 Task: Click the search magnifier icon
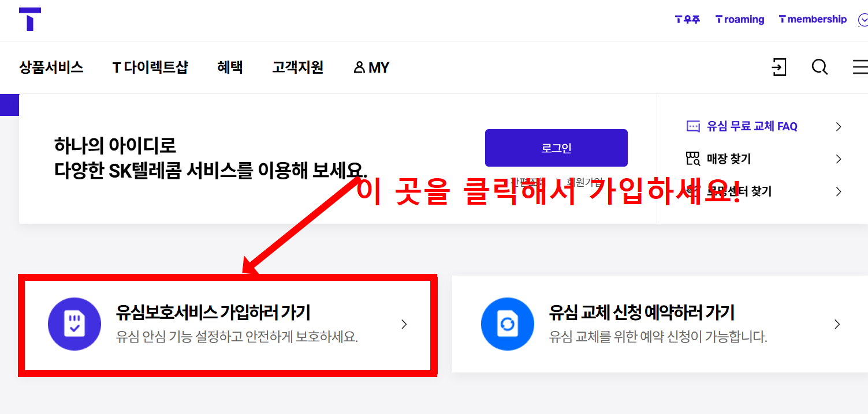point(819,67)
